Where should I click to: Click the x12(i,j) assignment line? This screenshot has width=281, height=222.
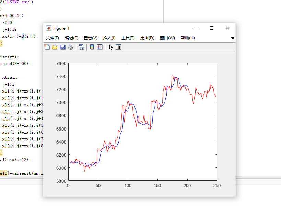[23, 98]
